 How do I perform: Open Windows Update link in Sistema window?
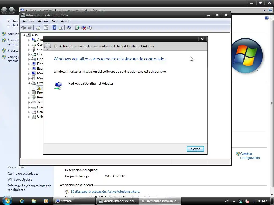coord(20,180)
